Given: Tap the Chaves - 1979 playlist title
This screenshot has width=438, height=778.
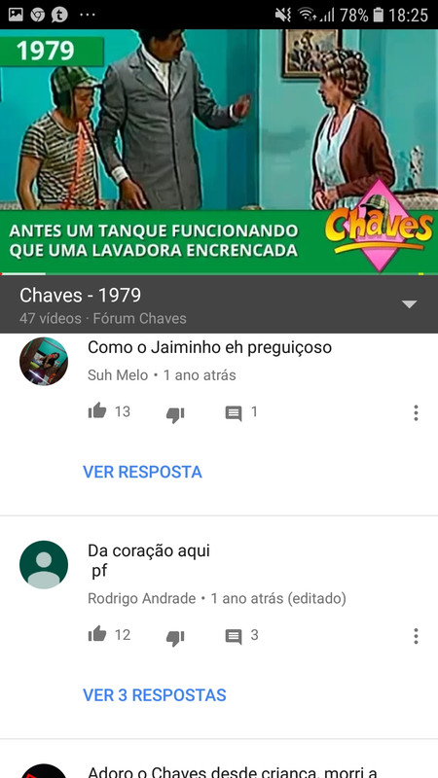Looking at the screenshot, I should (x=80, y=296).
